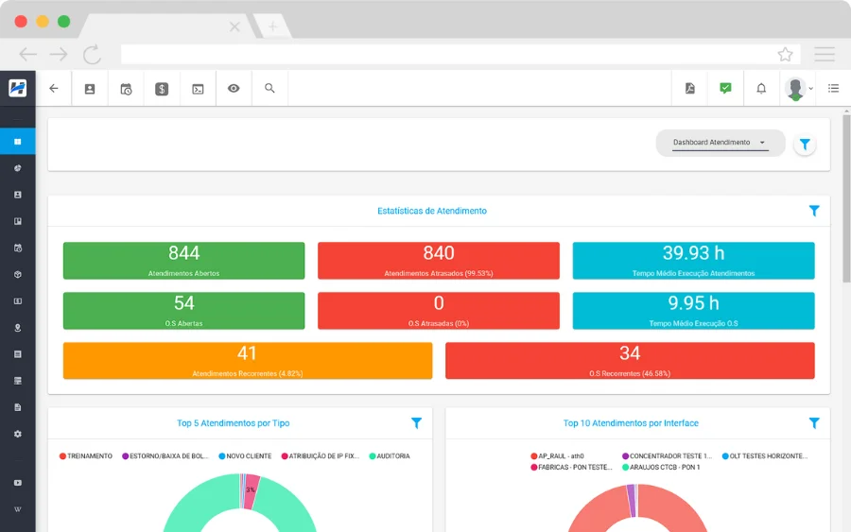Toggle the eye visibility icon in toolbar
Viewport: 851px width, 532px height.
[234, 89]
